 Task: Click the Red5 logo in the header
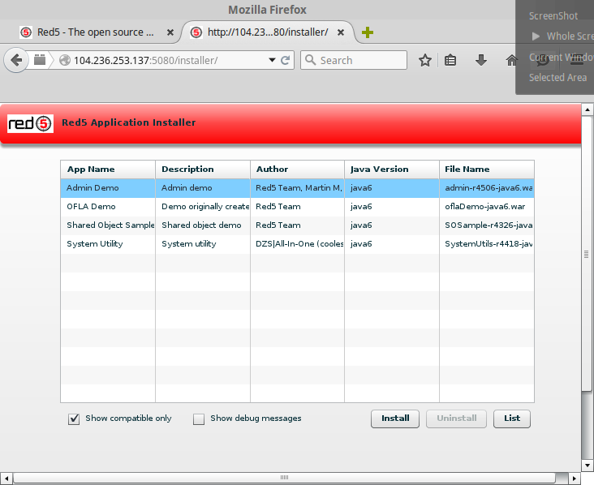coord(30,123)
